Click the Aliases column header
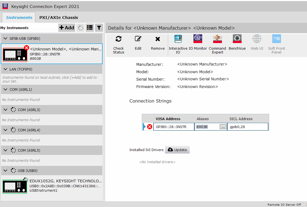 coord(202,119)
